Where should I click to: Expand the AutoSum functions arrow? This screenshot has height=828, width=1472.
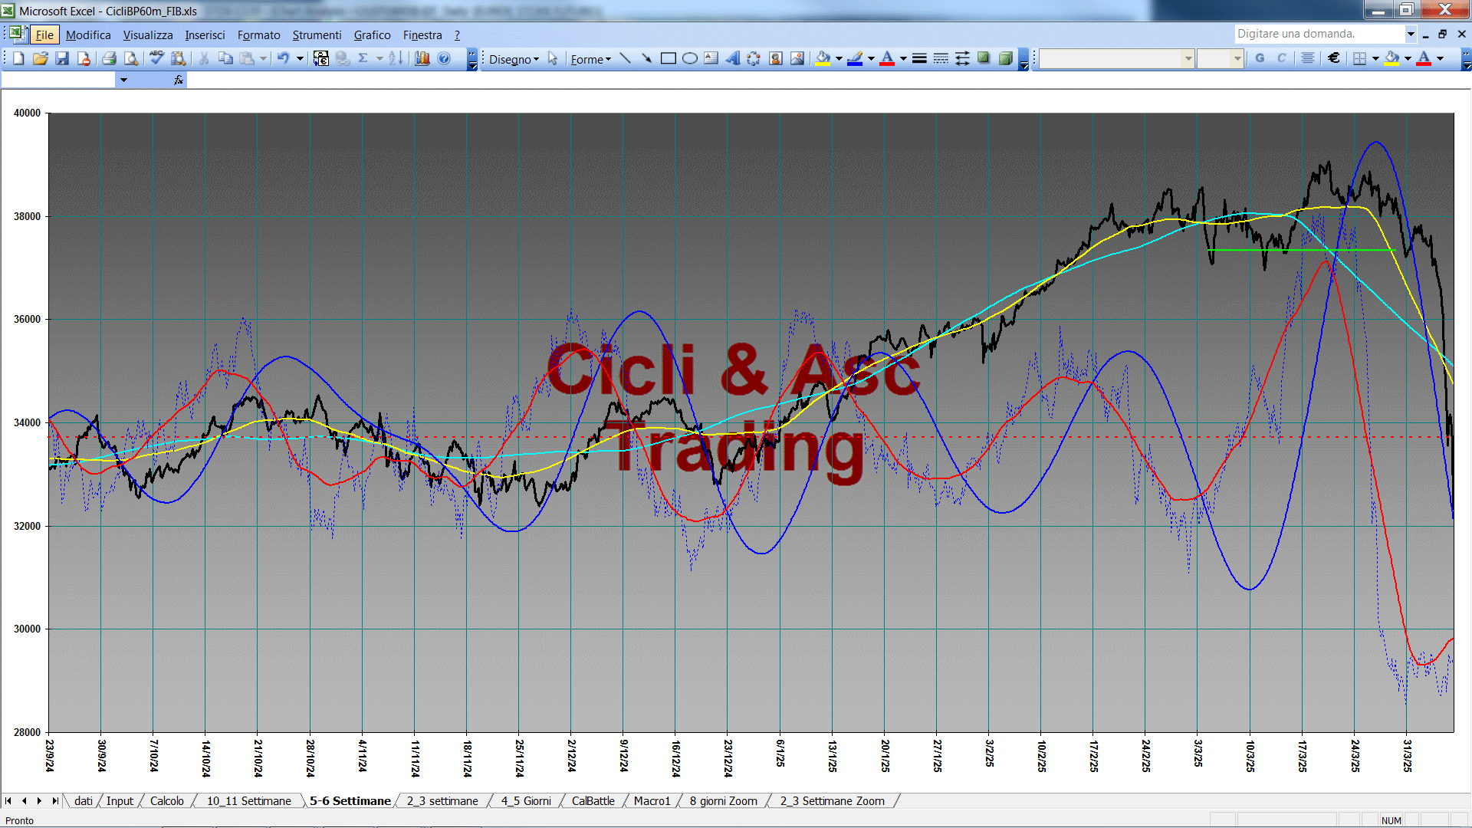click(x=379, y=58)
